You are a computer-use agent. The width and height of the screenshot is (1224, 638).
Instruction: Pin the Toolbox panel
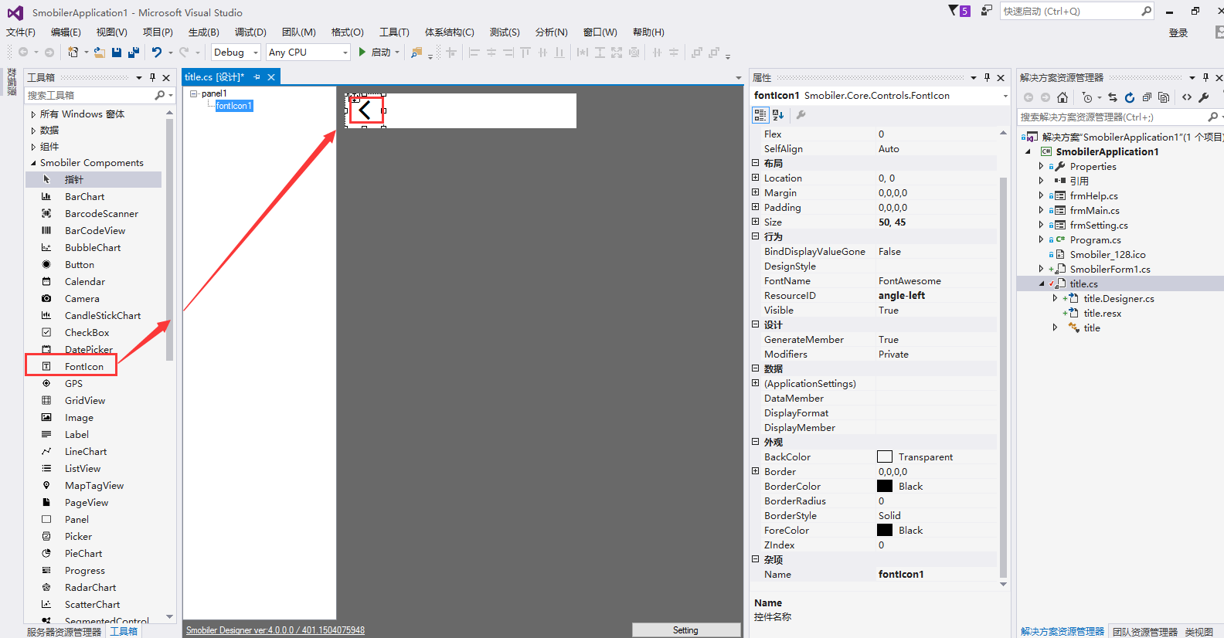[153, 77]
